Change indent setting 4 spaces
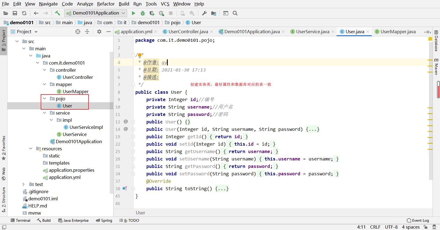The height and width of the screenshot is (230, 440). click(411, 227)
